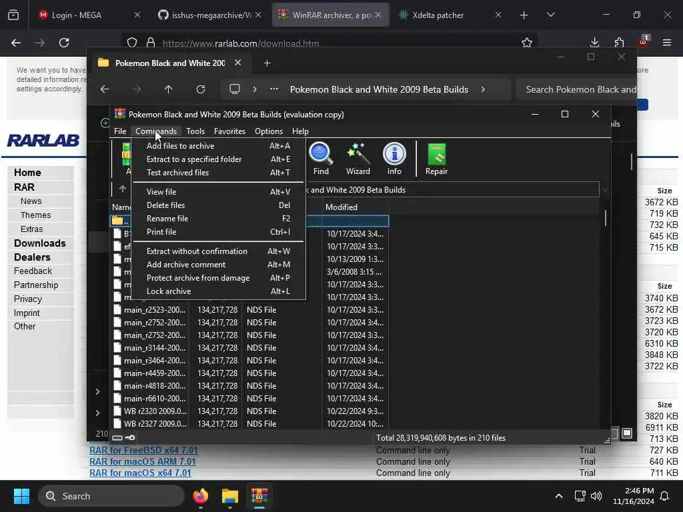The width and height of the screenshot is (683, 512).
Task: Click the Search Pokemon Black and White box
Action: pos(577,89)
